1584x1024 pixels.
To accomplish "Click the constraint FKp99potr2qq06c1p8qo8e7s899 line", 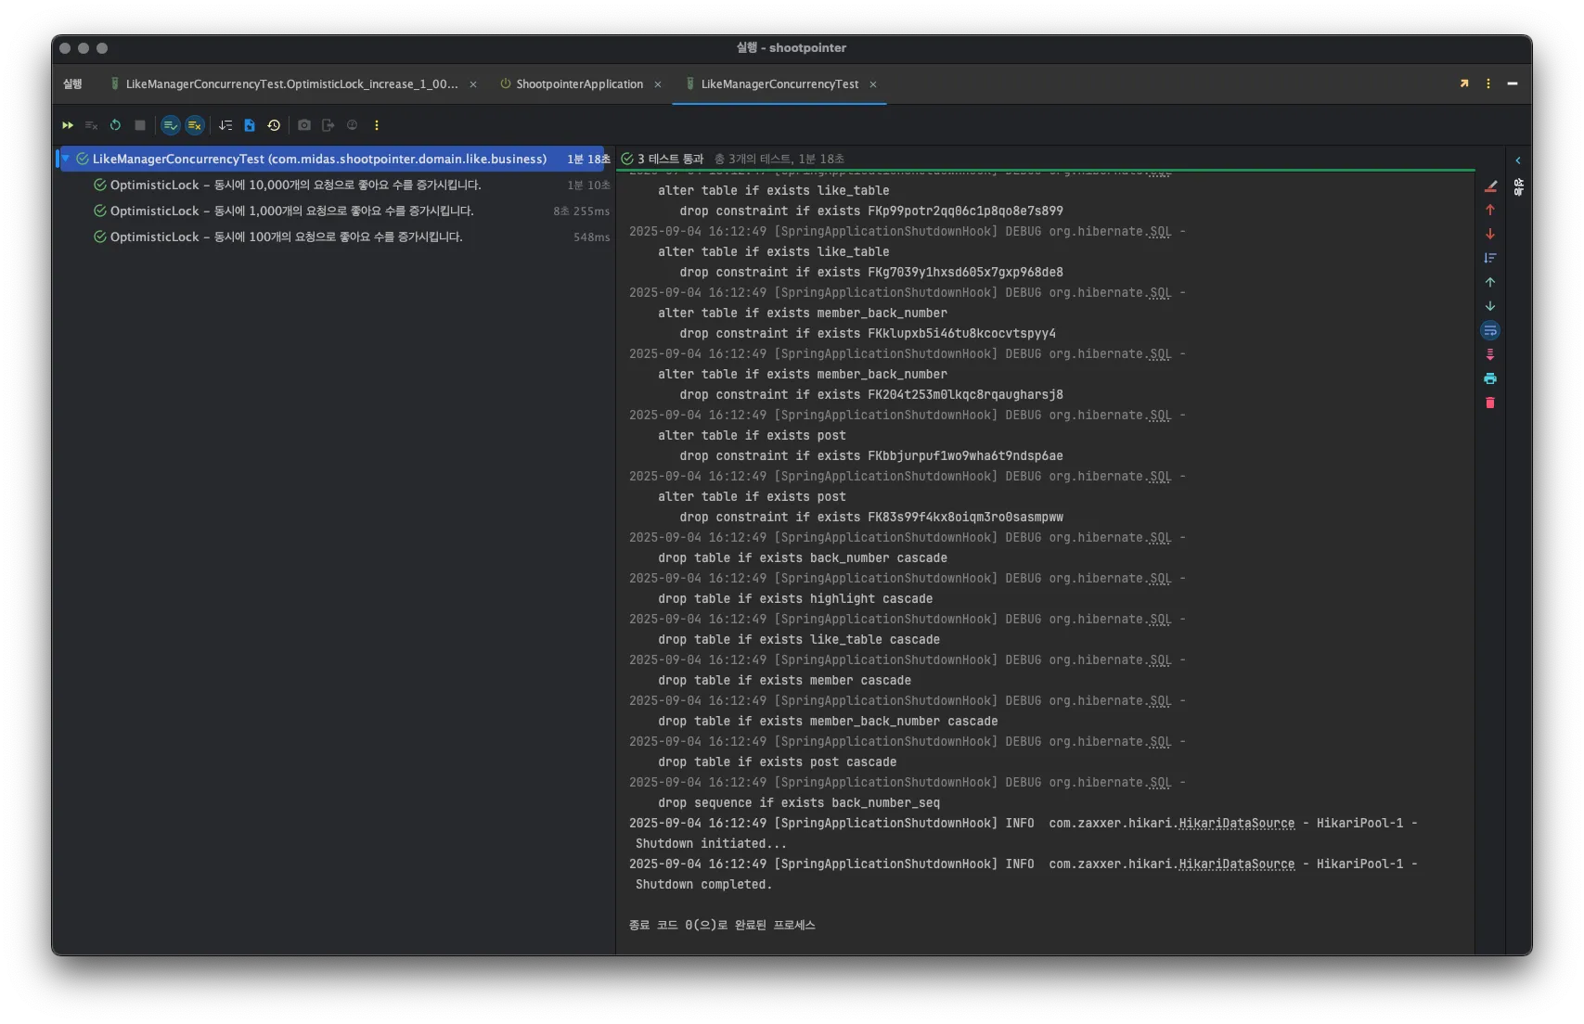I will (871, 211).
